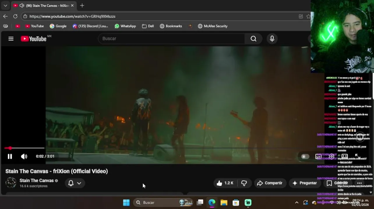Open the YouTube bookmark in bookmarks bar
Image resolution: width=374 pixels, height=209 pixels.
(x=34, y=26)
